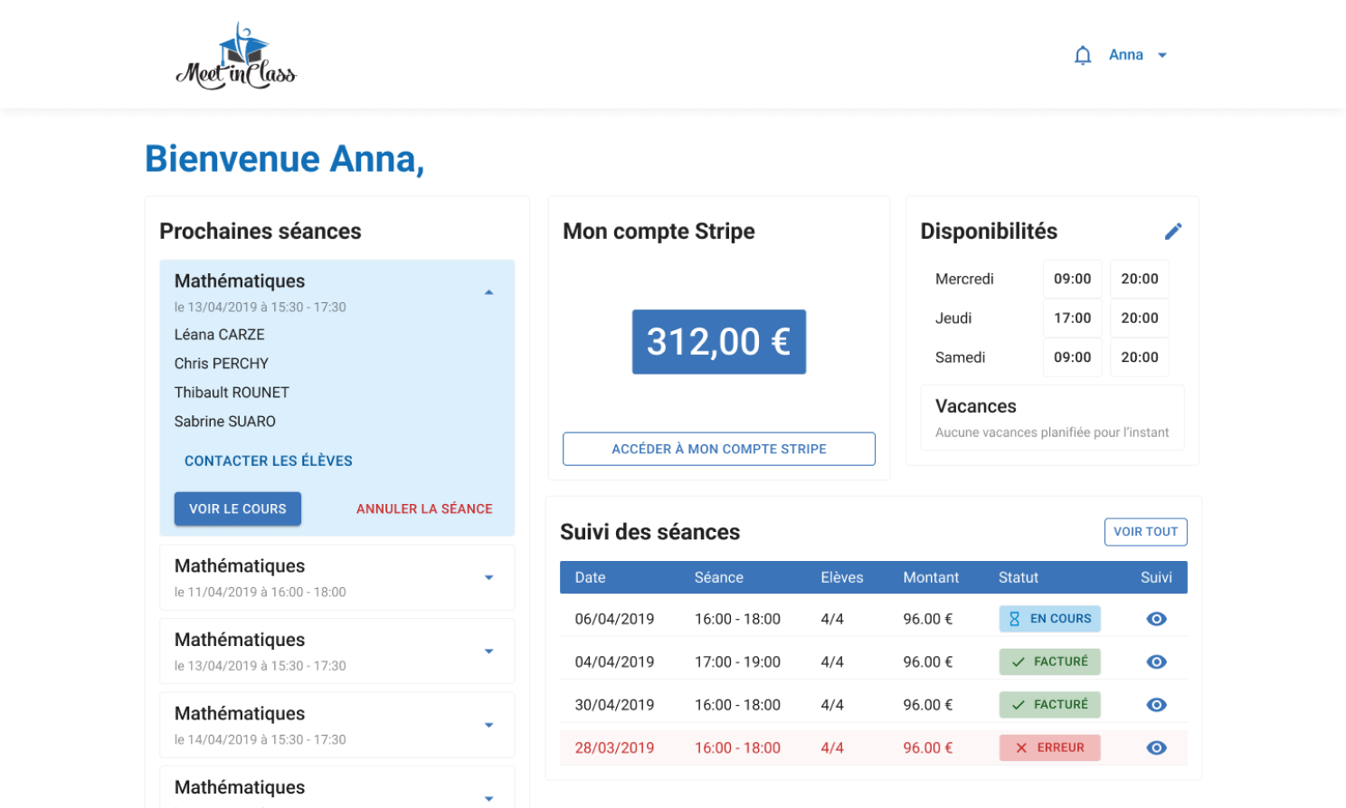Cancel the séance via ANNULER LA SÉANCE
The image size is (1346, 808).
coord(423,509)
